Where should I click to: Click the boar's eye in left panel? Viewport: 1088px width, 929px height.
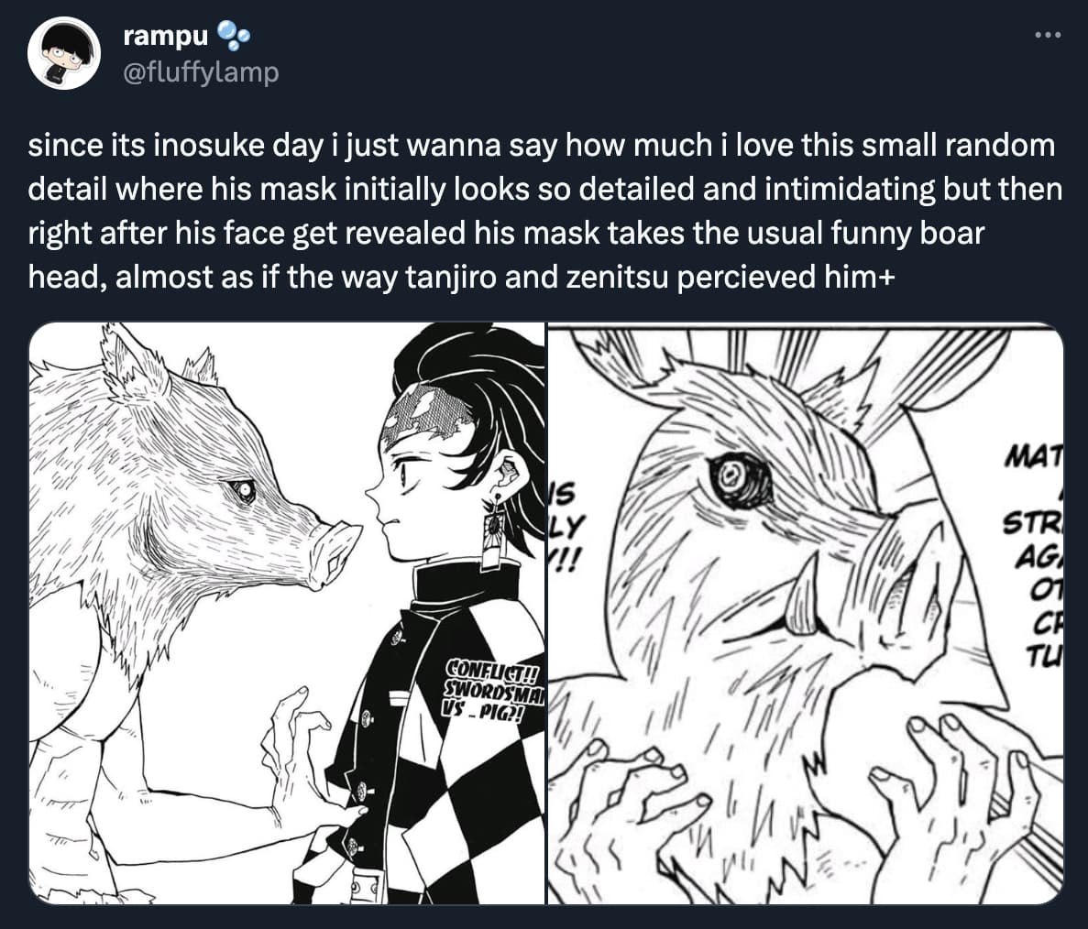coord(242,491)
